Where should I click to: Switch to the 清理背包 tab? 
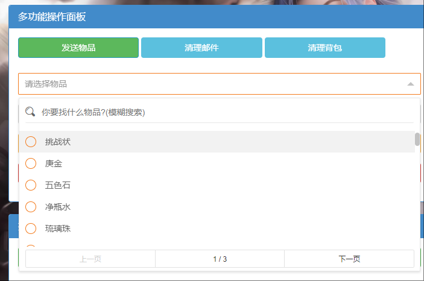[325, 48]
